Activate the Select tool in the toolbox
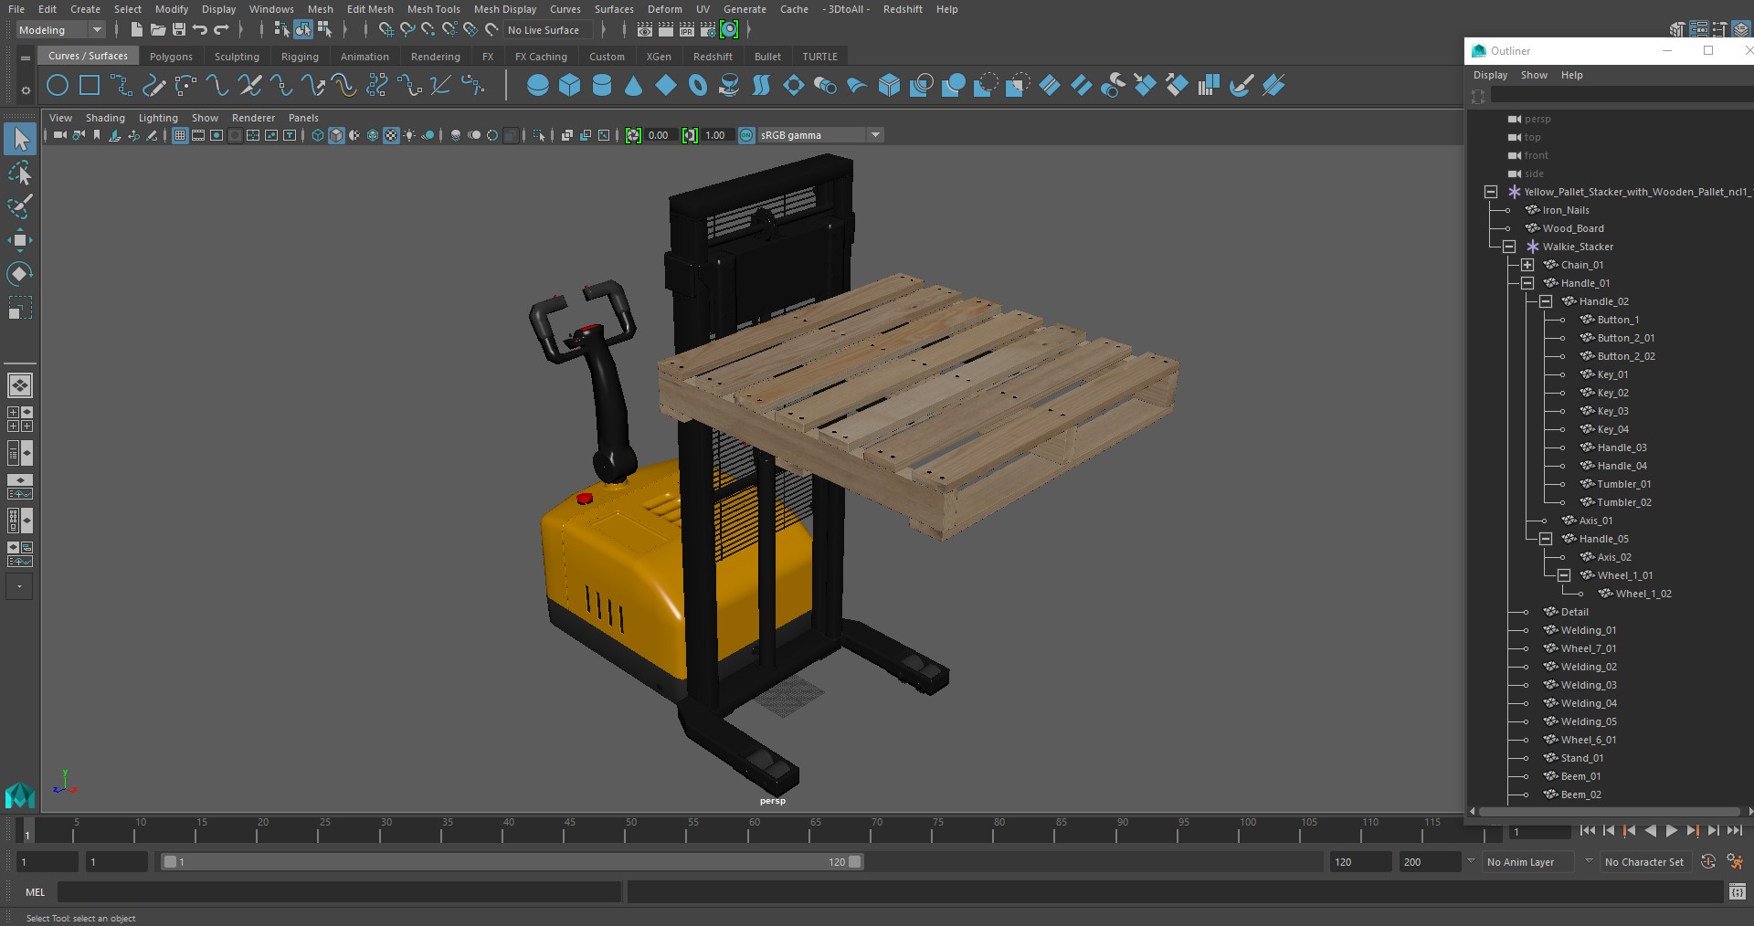The width and height of the screenshot is (1754, 926). [19, 140]
